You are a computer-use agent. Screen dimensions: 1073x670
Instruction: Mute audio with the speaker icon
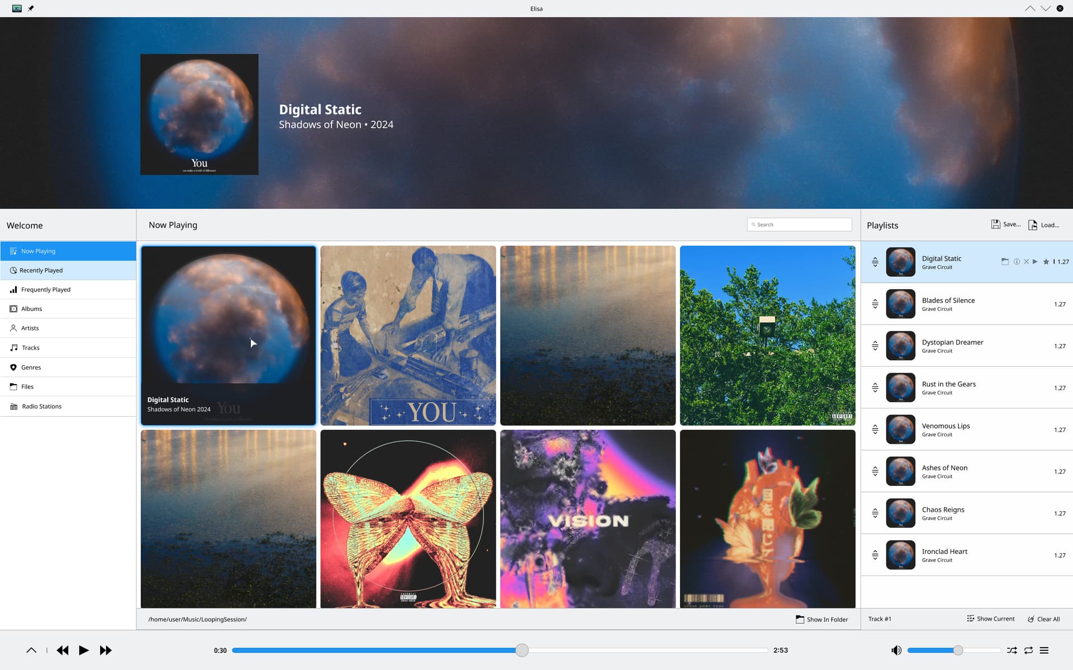(896, 650)
